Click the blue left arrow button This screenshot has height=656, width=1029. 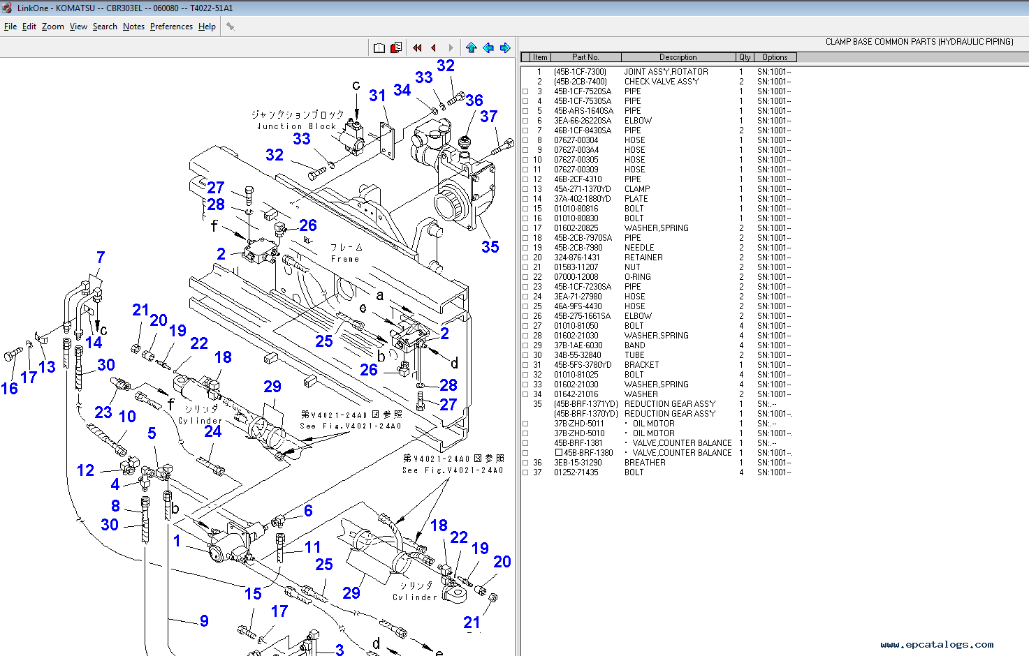click(x=488, y=48)
